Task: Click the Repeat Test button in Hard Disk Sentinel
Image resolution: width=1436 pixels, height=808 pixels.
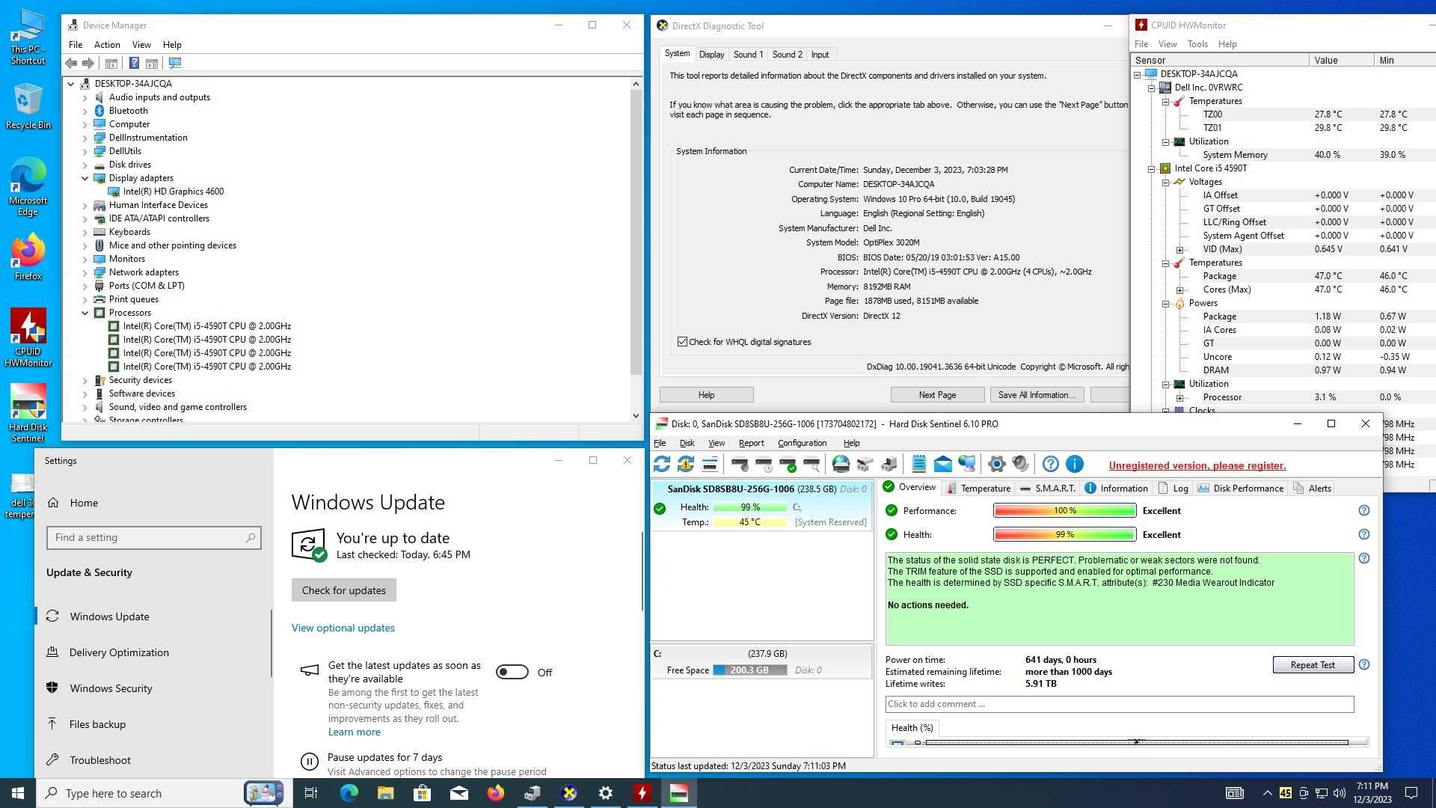Action: point(1313,664)
